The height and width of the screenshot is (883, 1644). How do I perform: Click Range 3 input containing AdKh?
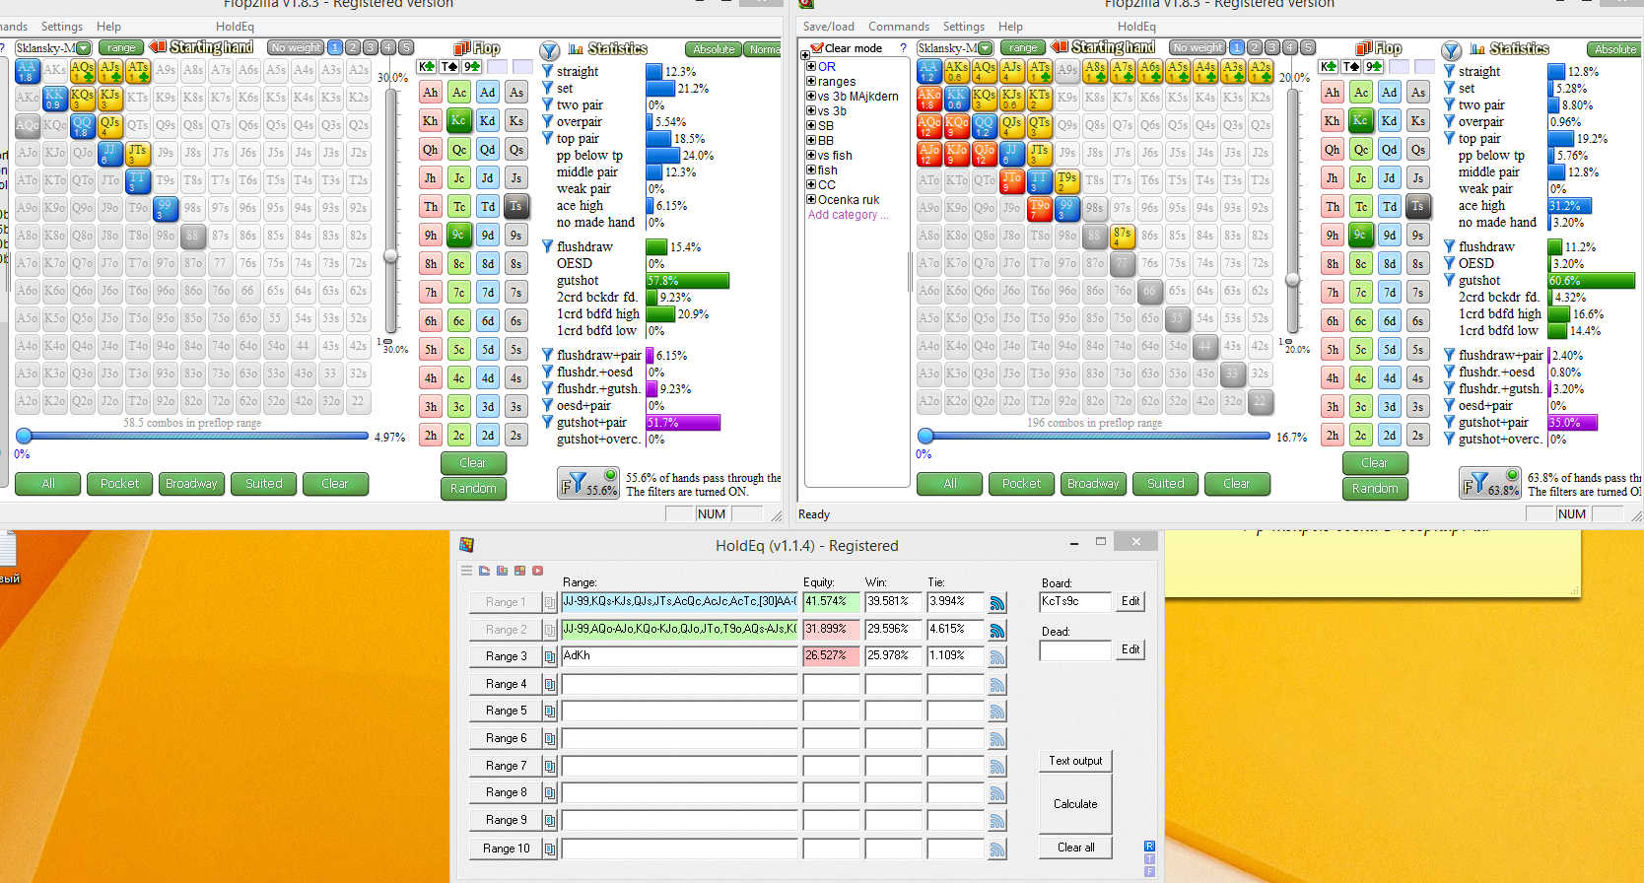(x=679, y=656)
